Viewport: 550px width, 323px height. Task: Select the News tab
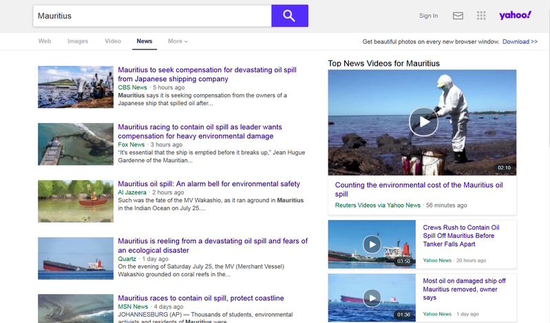145,41
